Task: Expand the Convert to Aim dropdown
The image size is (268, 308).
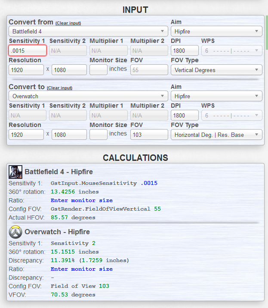Action: coord(216,96)
